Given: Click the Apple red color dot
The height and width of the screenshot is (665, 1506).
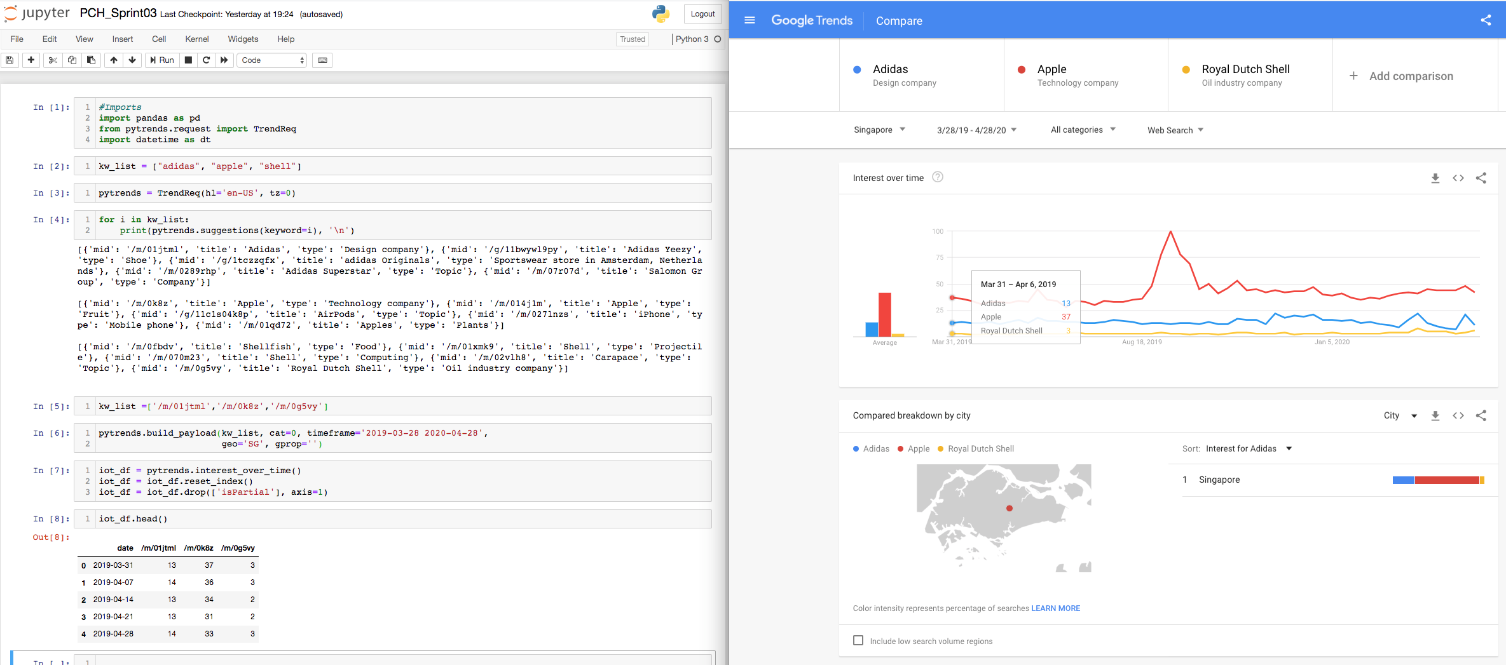Looking at the screenshot, I should click(x=1022, y=69).
